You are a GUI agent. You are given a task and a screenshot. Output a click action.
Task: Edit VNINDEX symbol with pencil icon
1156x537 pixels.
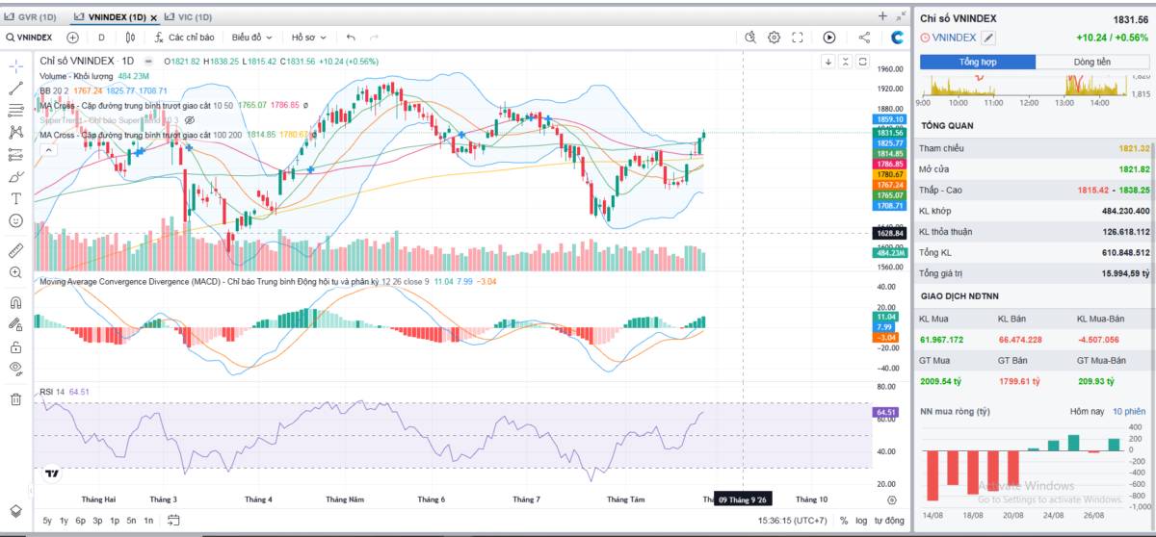[x=988, y=38]
